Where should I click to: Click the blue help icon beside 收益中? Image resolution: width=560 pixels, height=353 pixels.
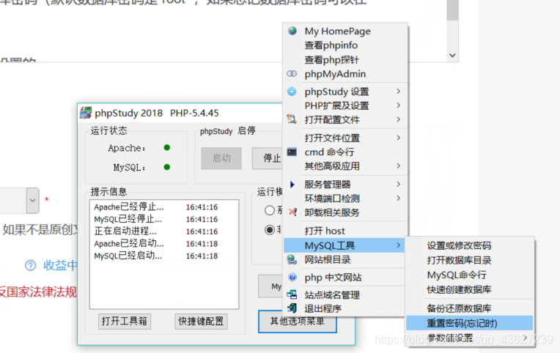click(30, 265)
